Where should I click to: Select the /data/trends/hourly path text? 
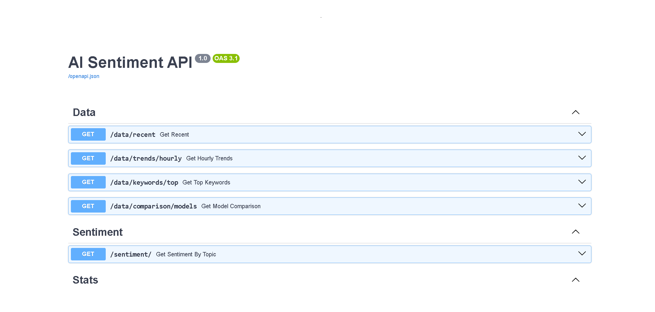tap(146, 158)
